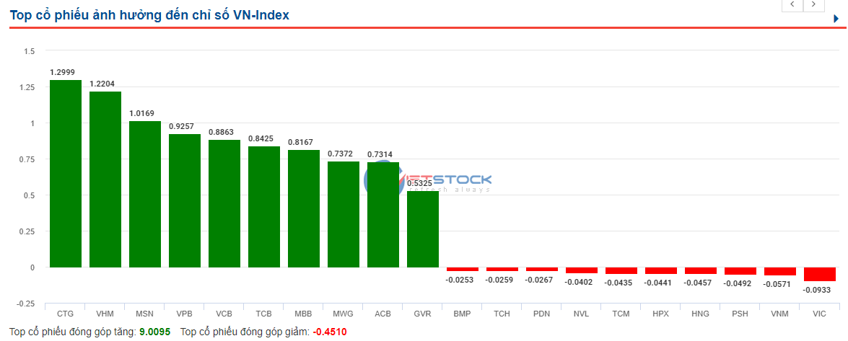Click the NVL ticker axis label
The image size is (848, 341).
582,314
